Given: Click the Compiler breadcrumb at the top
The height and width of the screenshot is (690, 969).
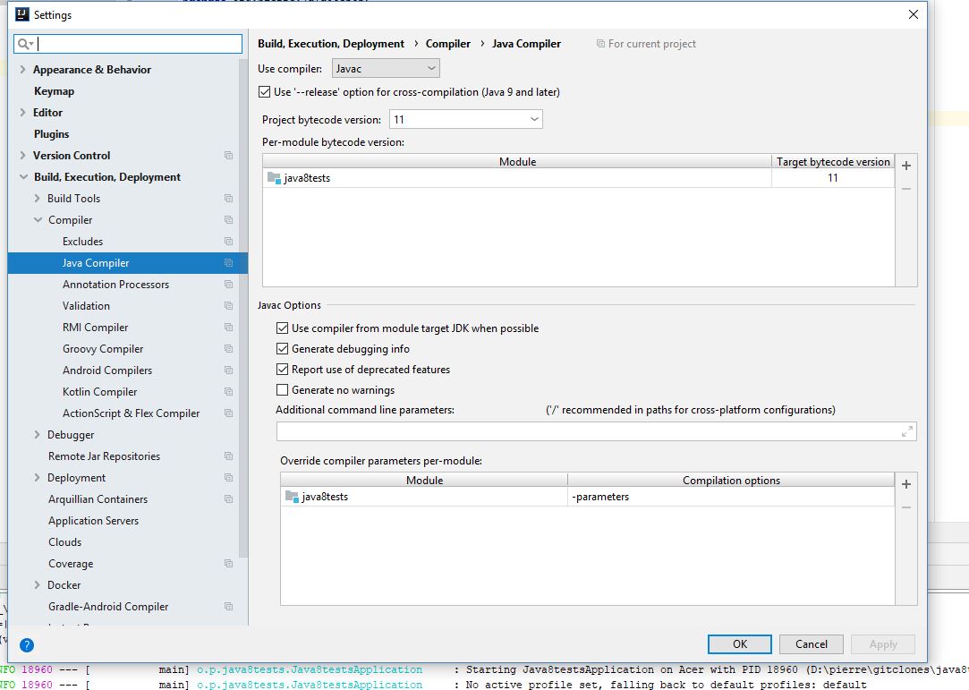Looking at the screenshot, I should tap(447, 43).
